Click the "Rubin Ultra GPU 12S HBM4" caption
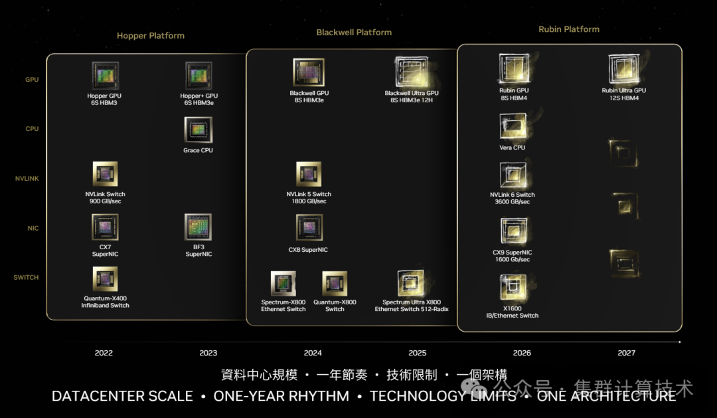Viewport: 717px width, 418px height. pos(623,94)
